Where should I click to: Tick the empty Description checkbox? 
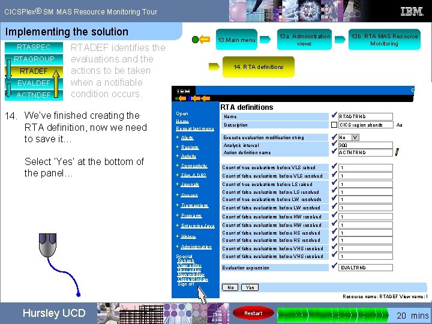[x=334, y=125]
